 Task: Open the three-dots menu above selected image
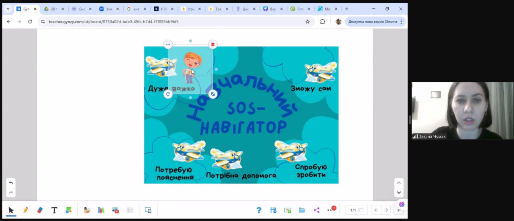[x=168, y=44]
